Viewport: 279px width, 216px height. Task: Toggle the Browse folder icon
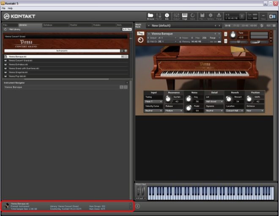point(150,16)
